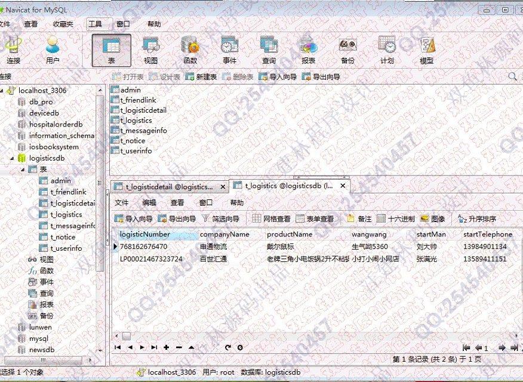Open the 连接 connection tool
This screenshot has height=382, width=523.
coord(13,50)
